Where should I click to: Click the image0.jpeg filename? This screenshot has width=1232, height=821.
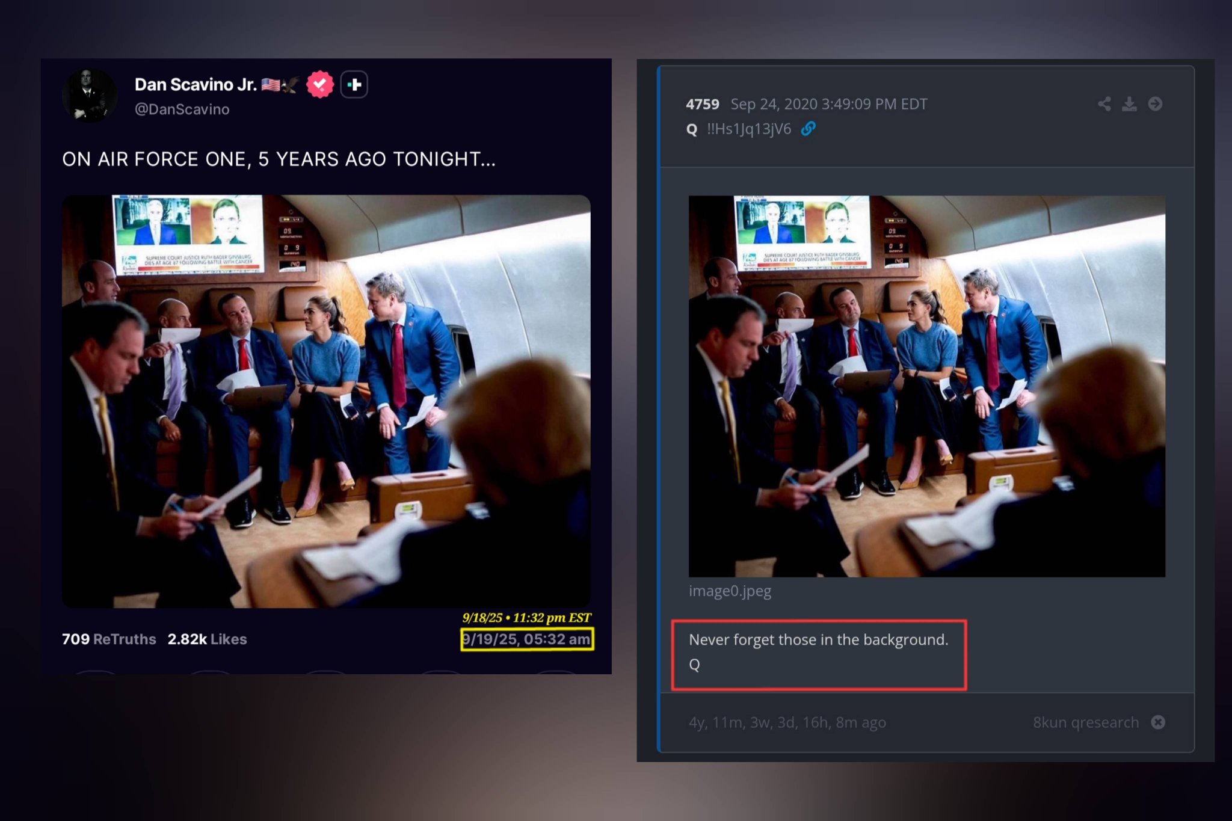[730, 591]
